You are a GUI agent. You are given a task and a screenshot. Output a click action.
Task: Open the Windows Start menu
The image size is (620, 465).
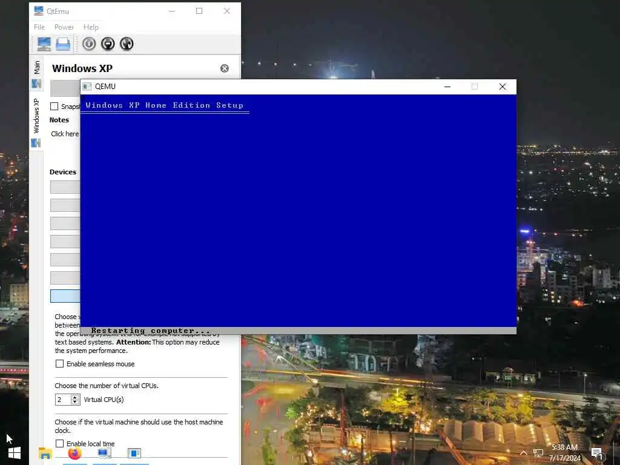pos(15,453)
